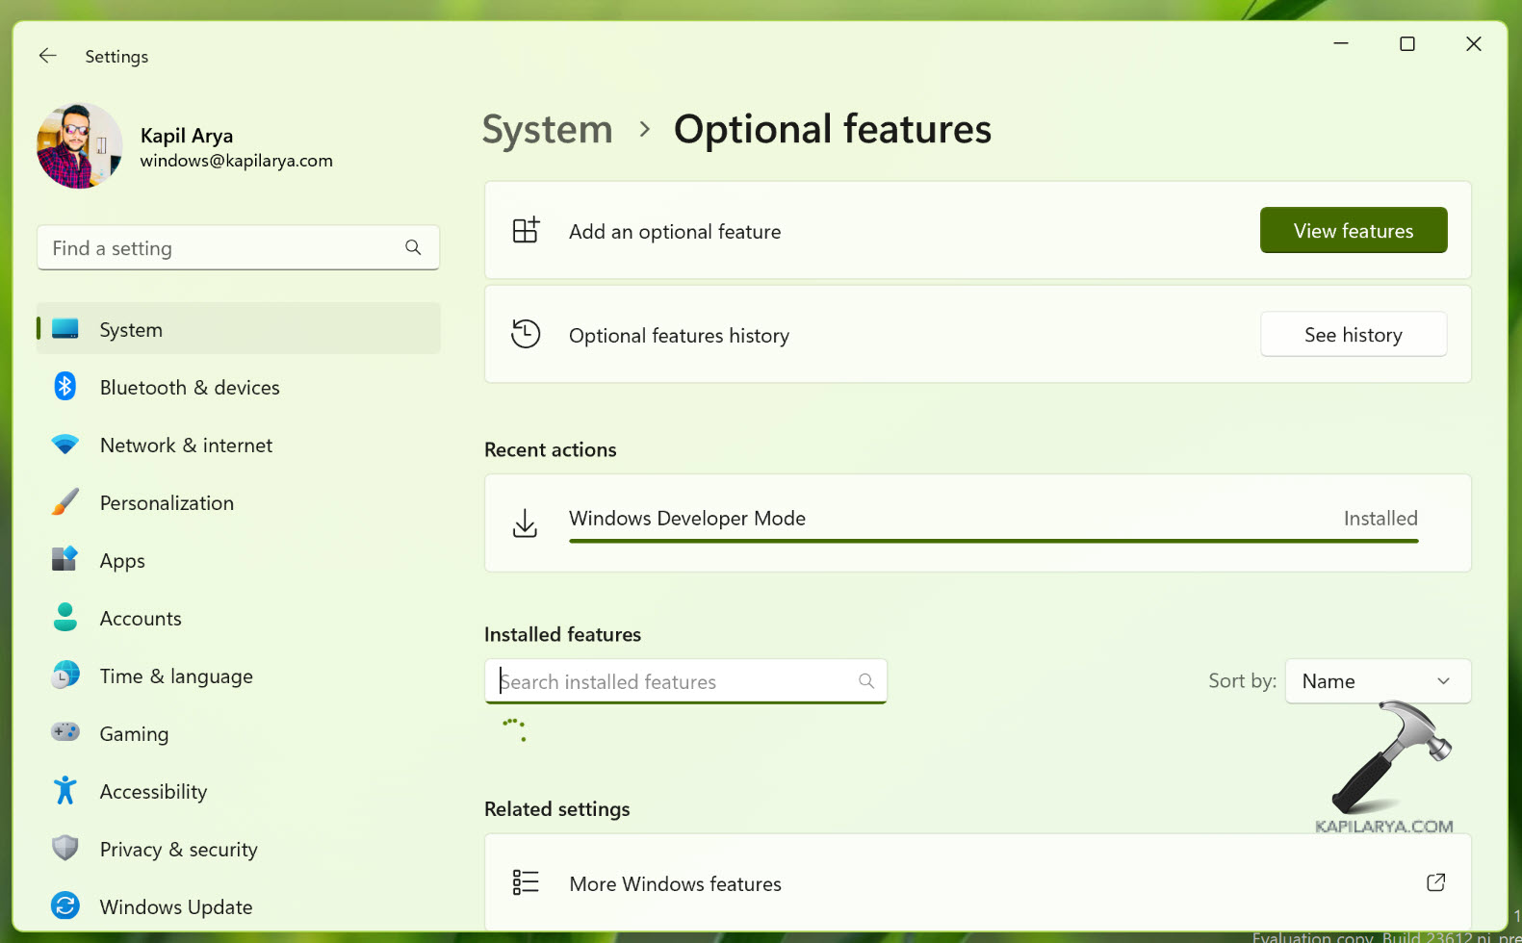Focus the Search installed features field
Image resolution: width=1522 pixels, height=943 pixels.
coord(674,681)
